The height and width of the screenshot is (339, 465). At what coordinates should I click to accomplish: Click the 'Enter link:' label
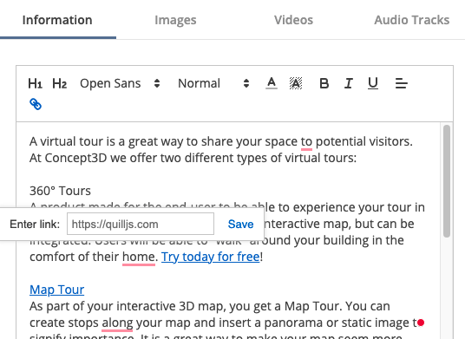35,225
